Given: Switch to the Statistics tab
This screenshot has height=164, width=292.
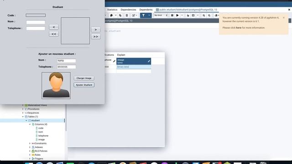Looking at the screenshot, I should (x=112, y=10).
